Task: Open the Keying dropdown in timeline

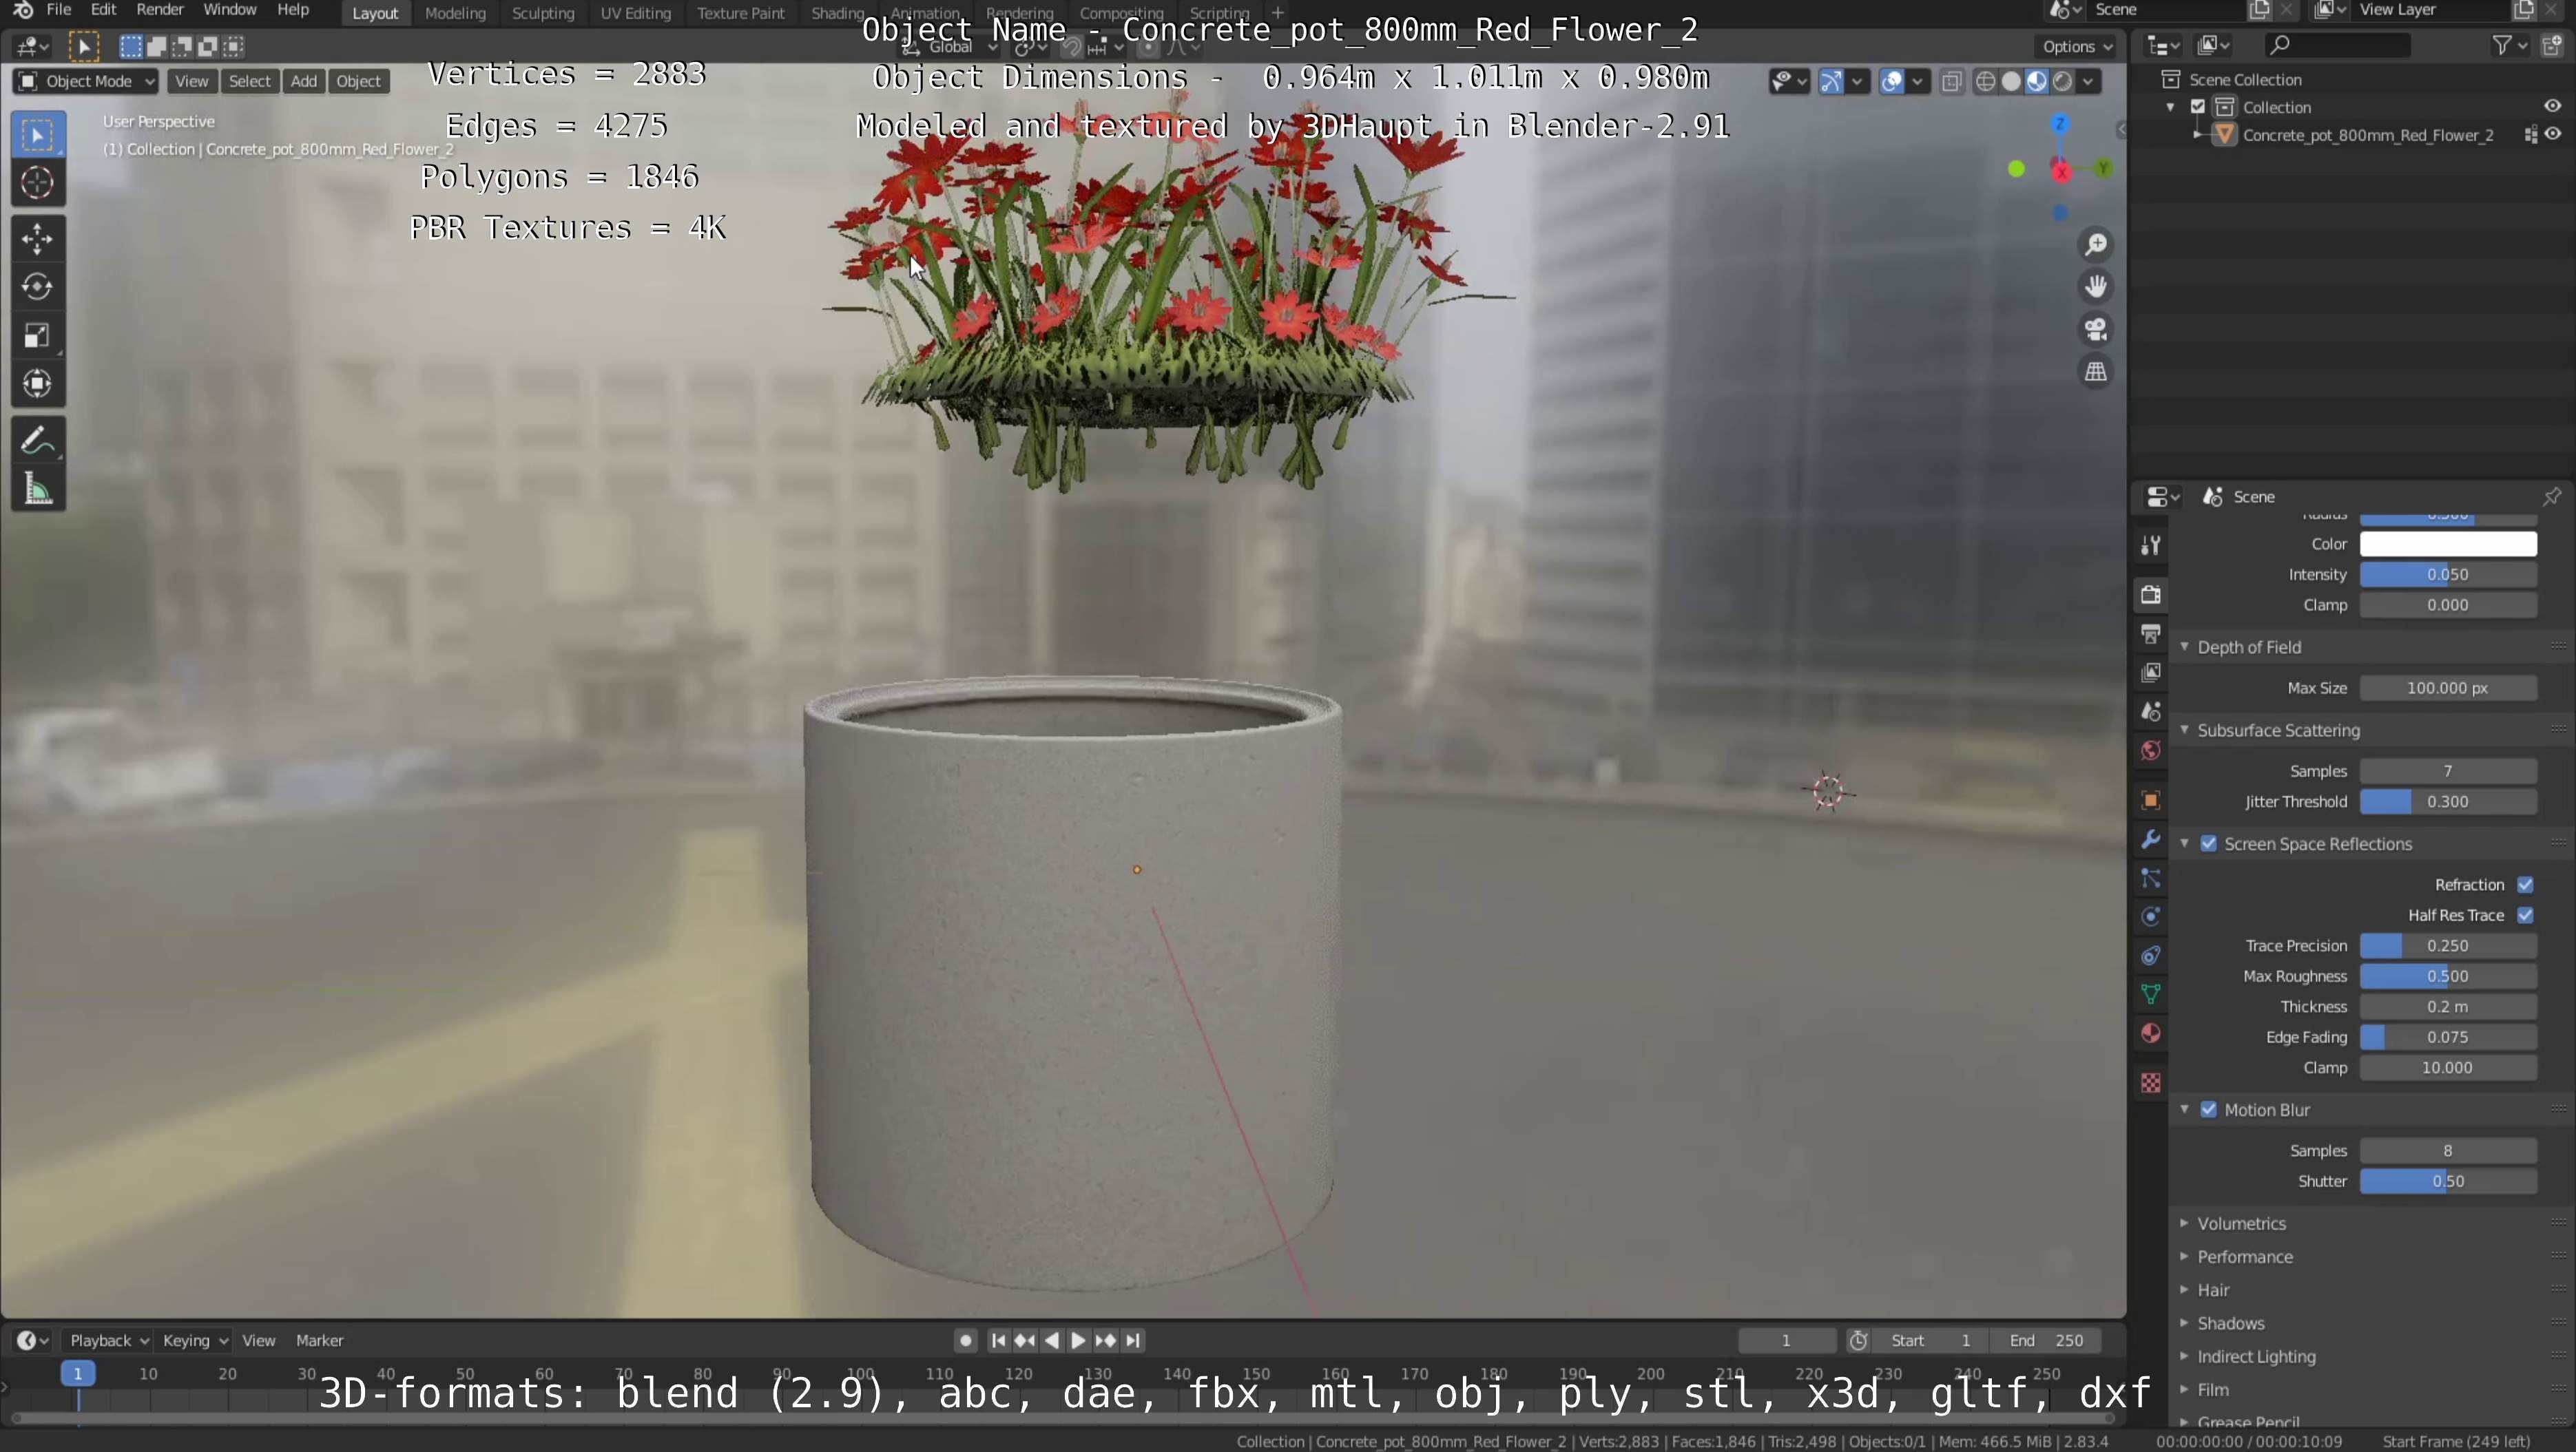Action: [x=195, y=1341]
